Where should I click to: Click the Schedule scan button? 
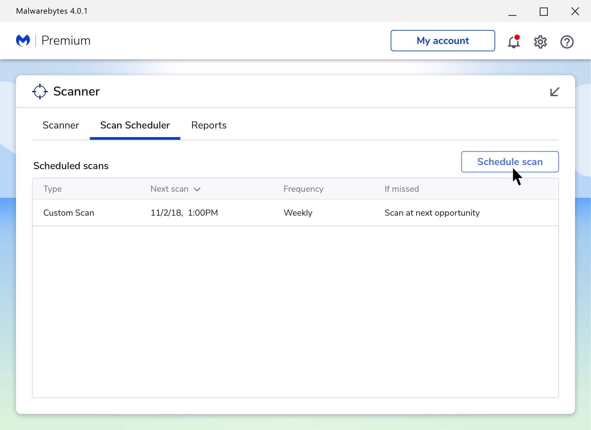pyautogui.click(x=510, y=162)
